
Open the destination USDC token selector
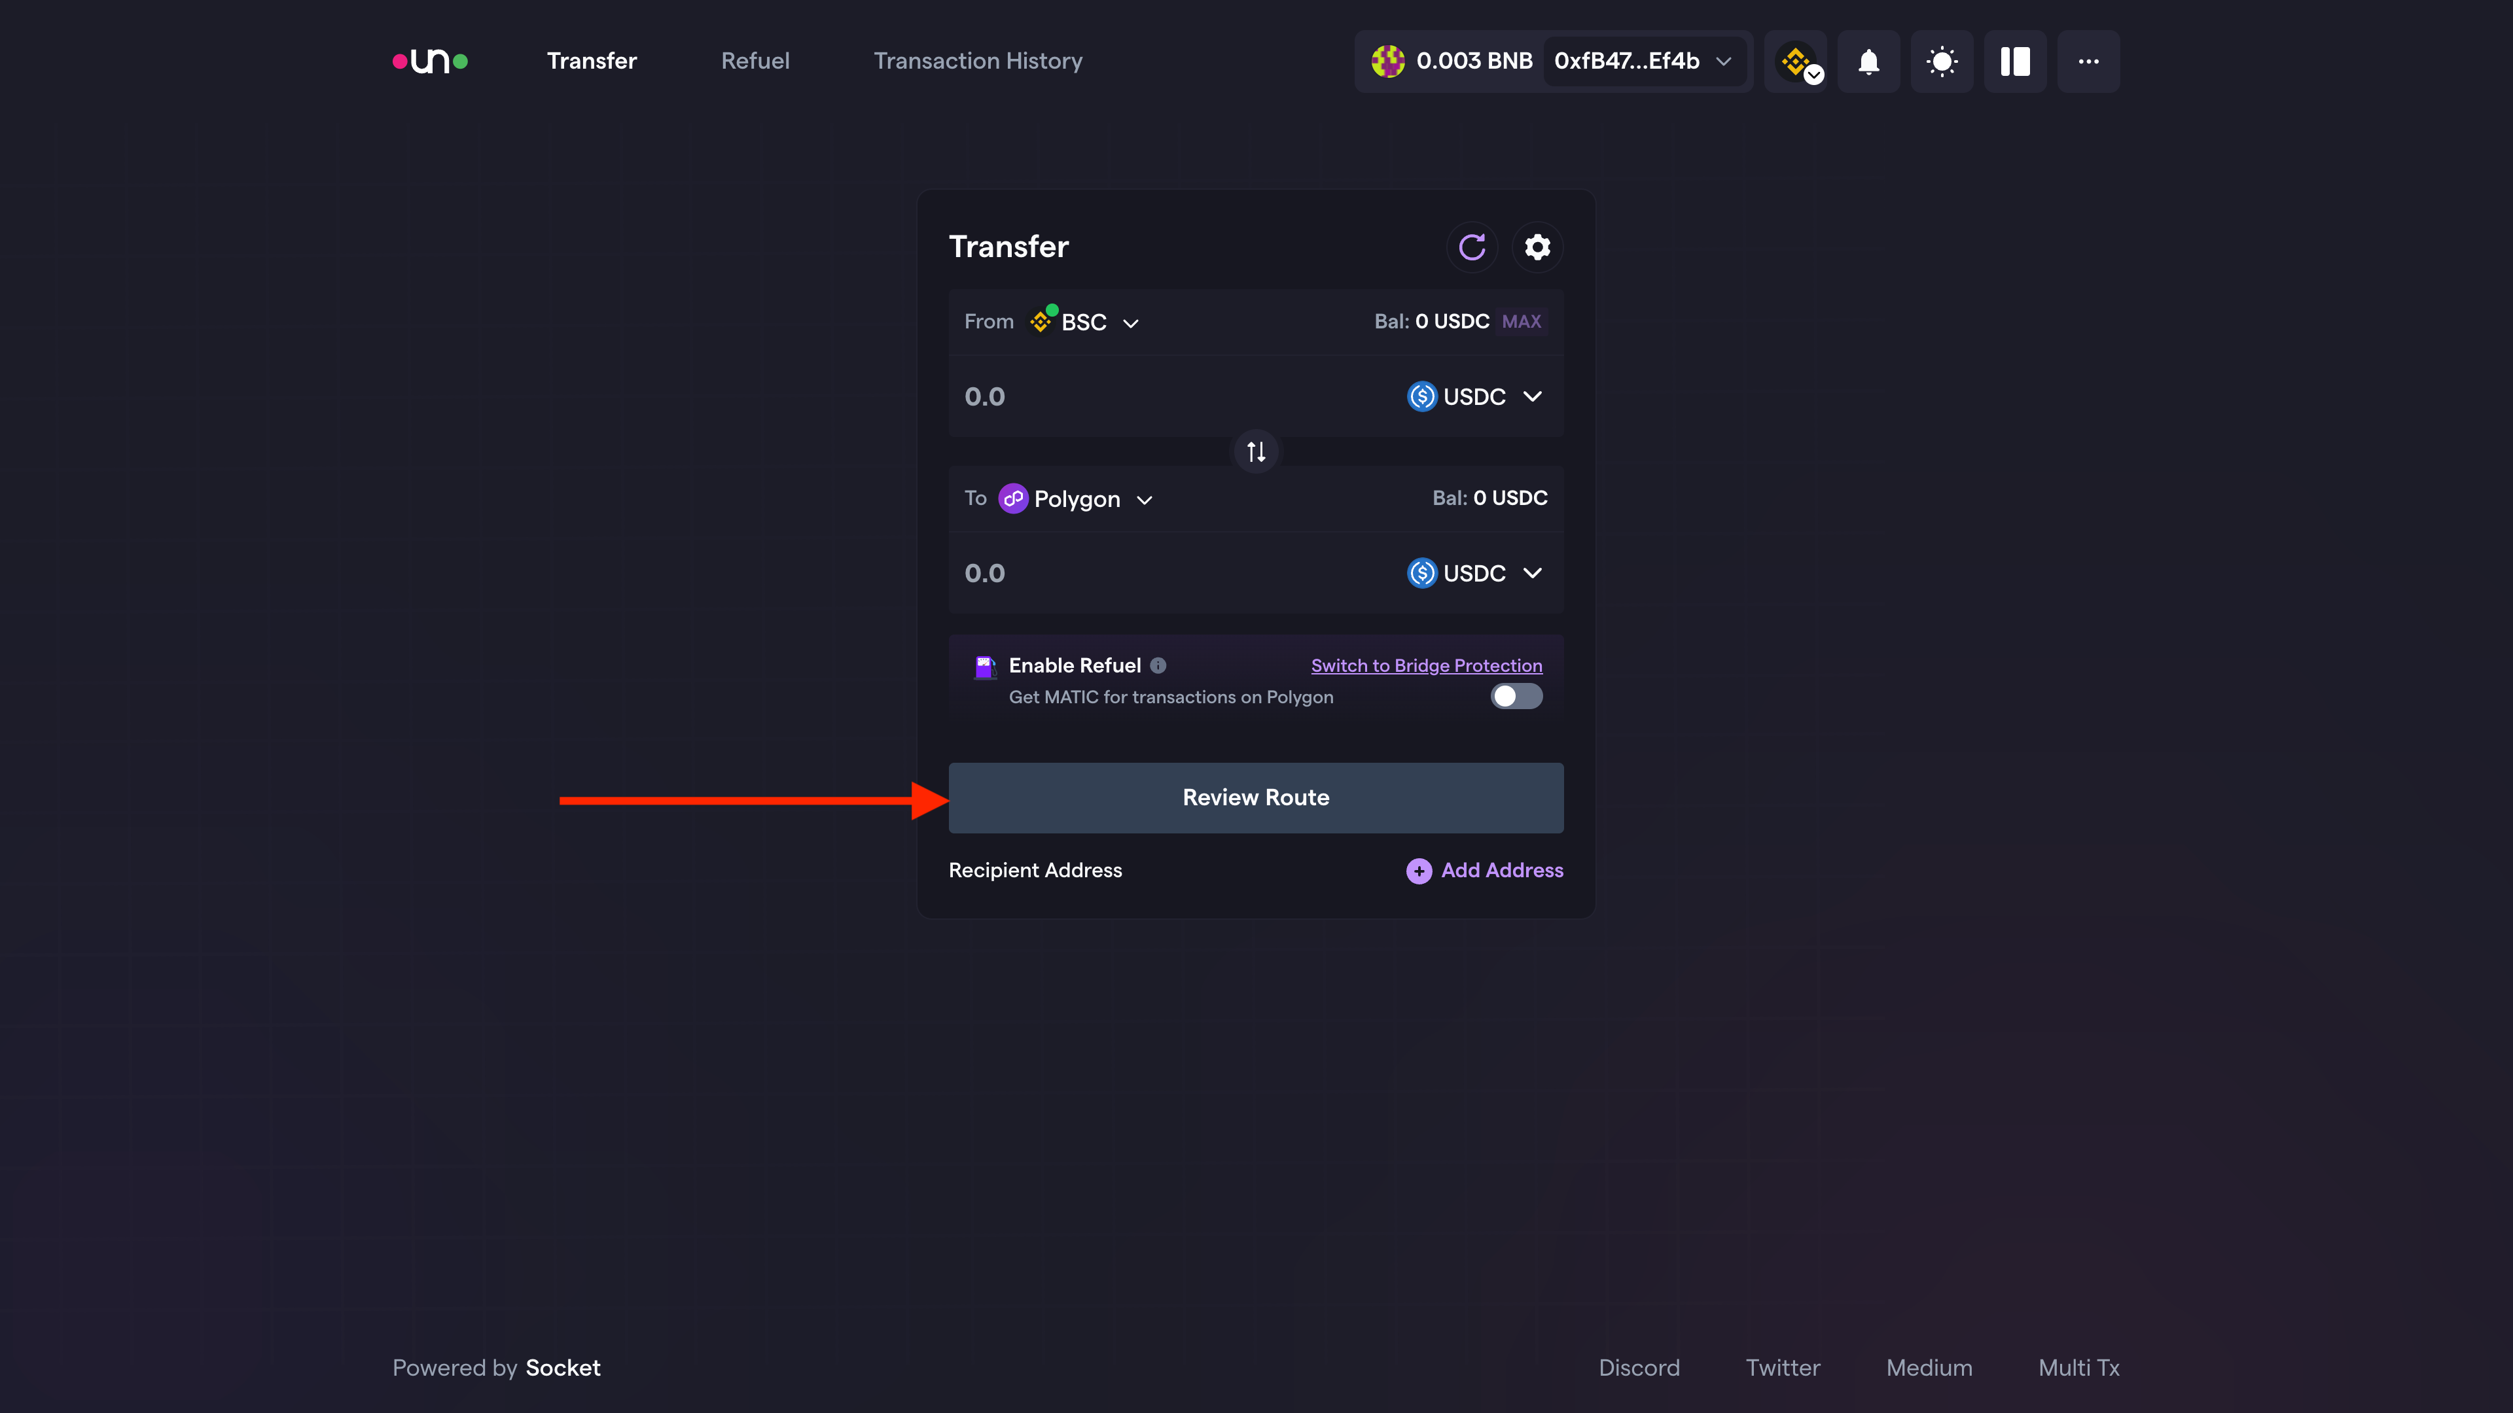tap(1474, 574)
